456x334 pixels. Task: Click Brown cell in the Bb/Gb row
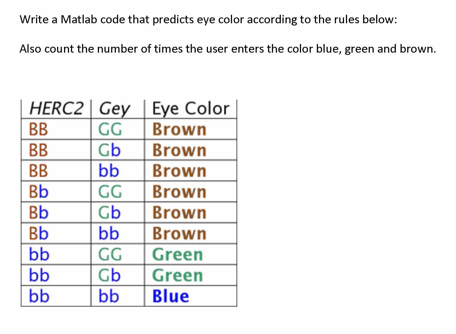coord(179,213)
